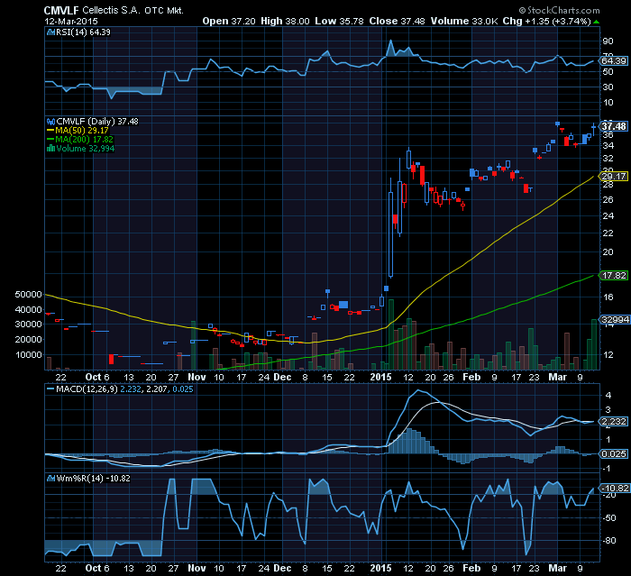This screenshot has width=631, height=576.
Task: Click the 50000 volume-scale label
Action: [28, 294]
